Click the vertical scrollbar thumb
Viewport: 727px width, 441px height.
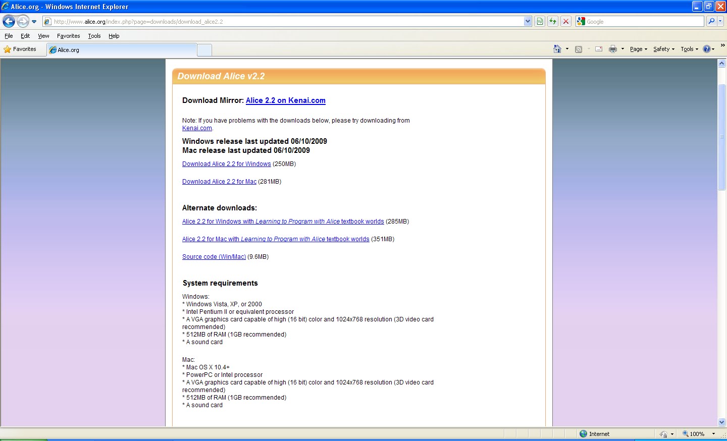[721, 137]
